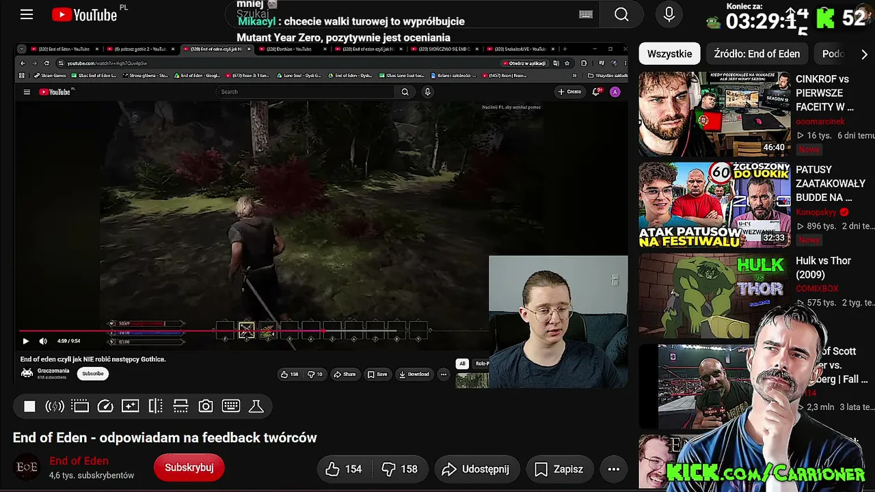Click the inner YouTube Search field
The image size is (875, 492).
(x=305, y=92)
